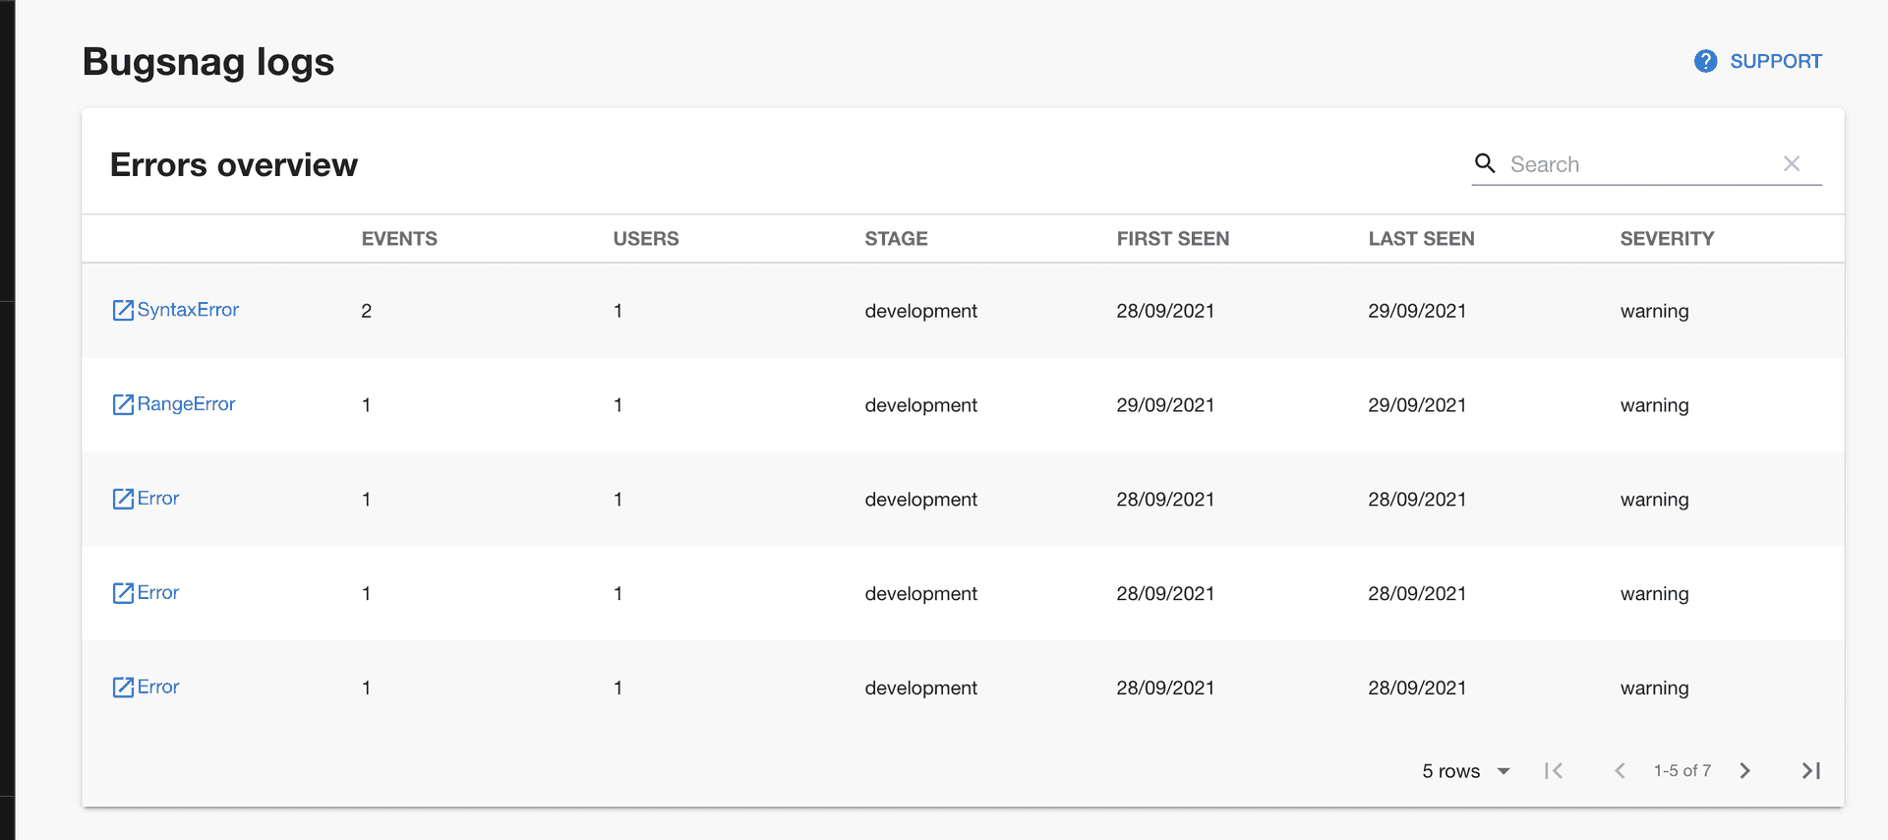The width and height of the screenshot is (1888, 840).
Task: Sort by the LAST SEEN column header
Action: click(x=1421, y=239)
